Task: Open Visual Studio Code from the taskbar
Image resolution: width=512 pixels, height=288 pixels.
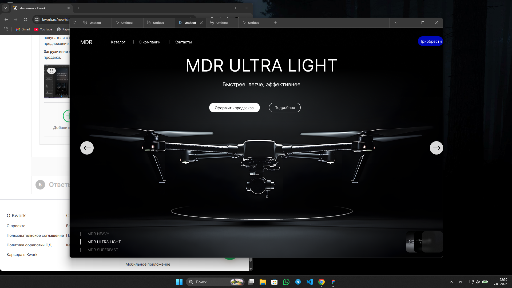Action: pyautogui.click(x=310, y=282)
